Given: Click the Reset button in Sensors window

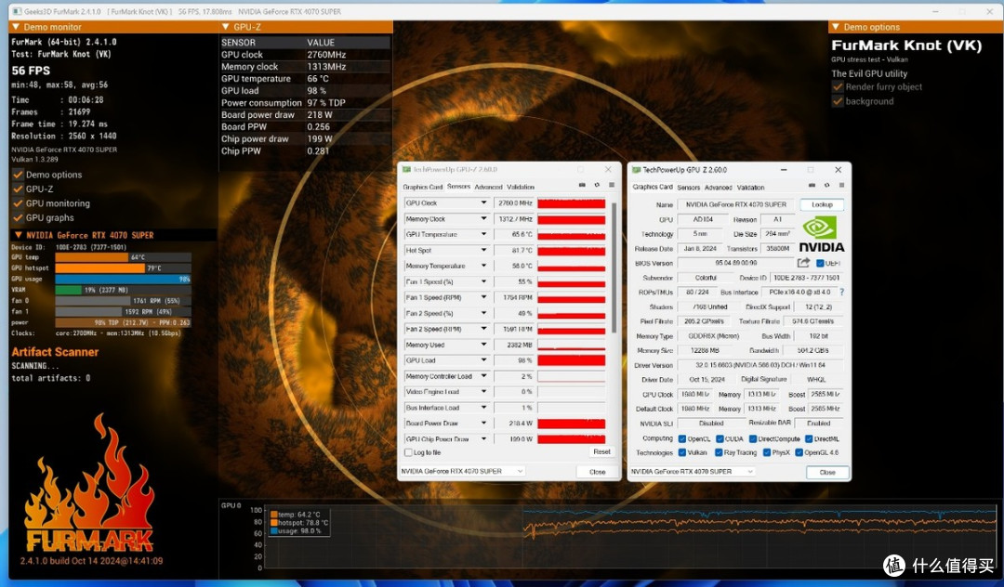Looking at the screenshot, I should click(601, 452).
